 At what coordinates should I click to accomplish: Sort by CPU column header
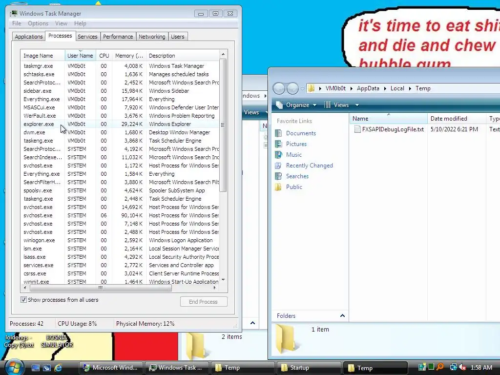104,56
